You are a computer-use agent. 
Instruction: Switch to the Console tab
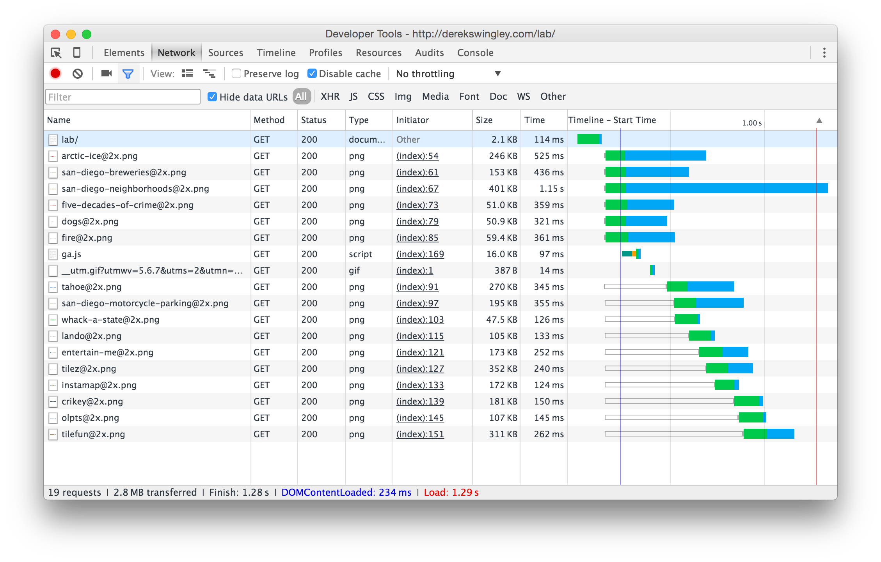click(475, 53)
